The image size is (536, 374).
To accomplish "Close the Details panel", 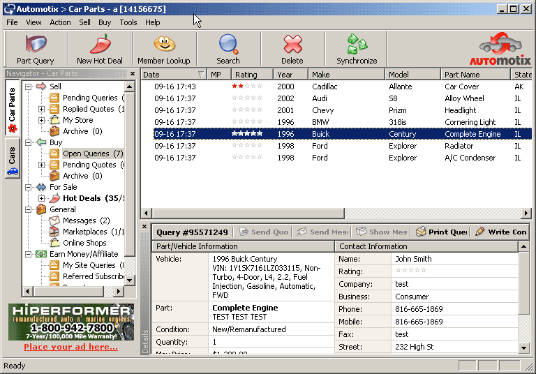I will (x=144, y=226).
